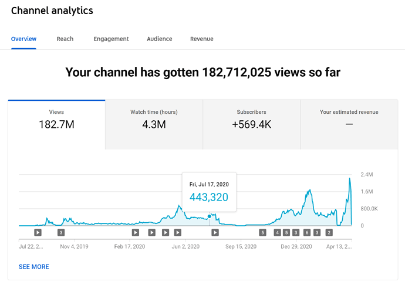
Task: Click the highlighted Jul 17 data point on chart
Action: click(210, 216)
